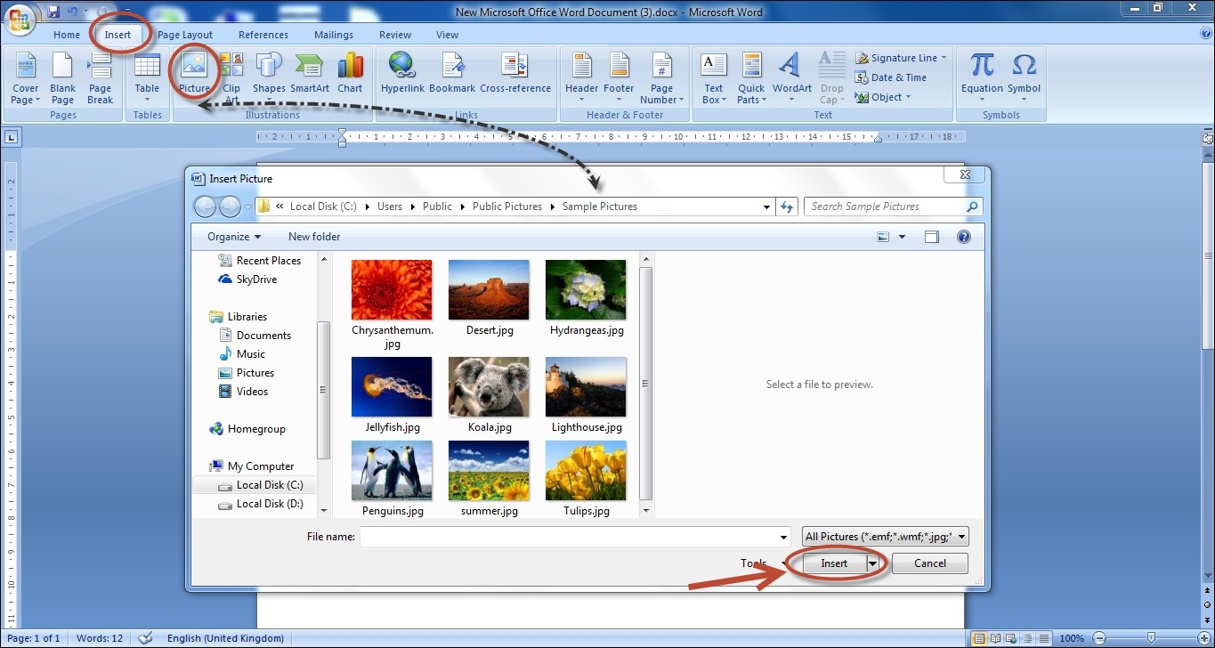Toggle the preview pane button in dialog
The height and width of the screenshot is (648, 1215).
pyautogui.click(x=932, y=237)
